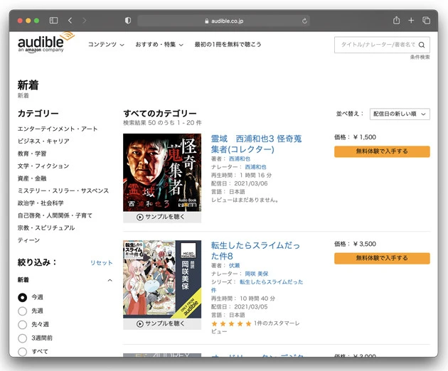Click 無料体験で入手する for 怪奇蒐集者
448x371 pixels.
382,151
